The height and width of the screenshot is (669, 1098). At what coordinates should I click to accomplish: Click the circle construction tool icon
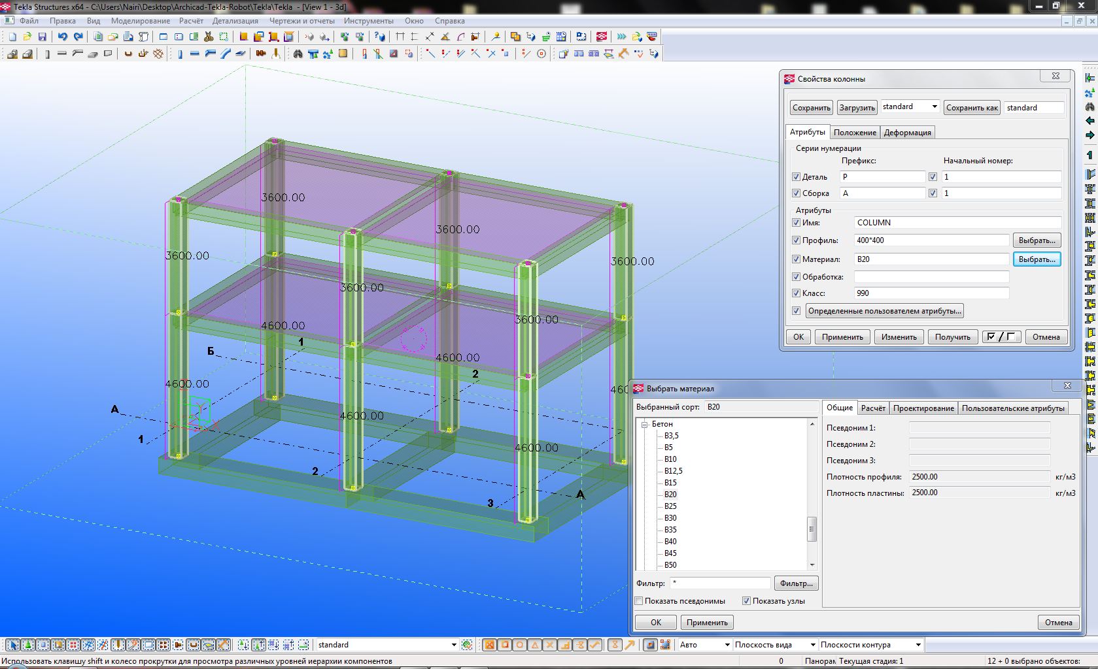pyautogui.click(x=541, y=54)
